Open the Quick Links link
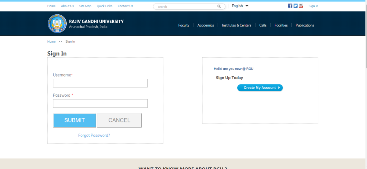 point(104,6)
